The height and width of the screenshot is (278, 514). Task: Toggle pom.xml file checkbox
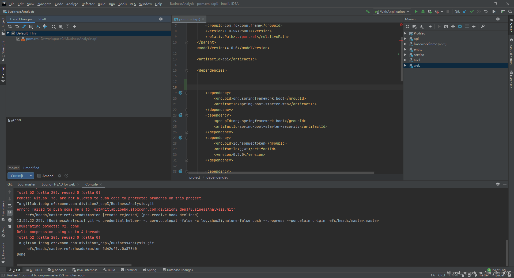(18, 39)
